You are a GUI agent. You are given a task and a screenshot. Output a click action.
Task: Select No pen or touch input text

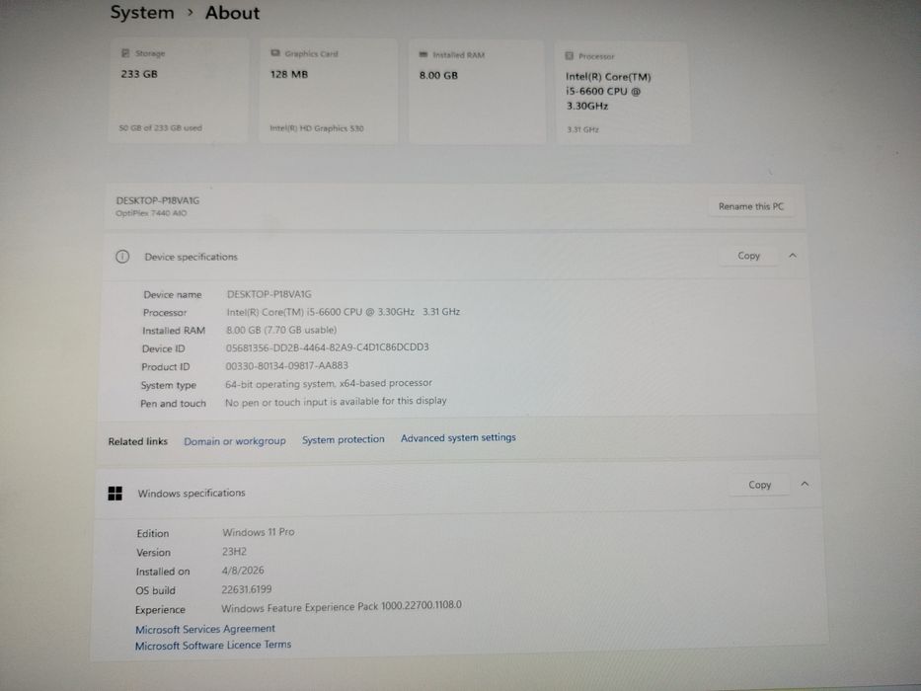click(336, 402)
